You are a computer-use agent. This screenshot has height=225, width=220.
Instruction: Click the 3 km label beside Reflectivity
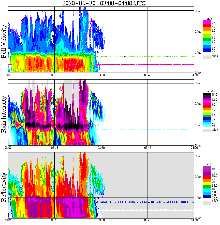(198, 156)
